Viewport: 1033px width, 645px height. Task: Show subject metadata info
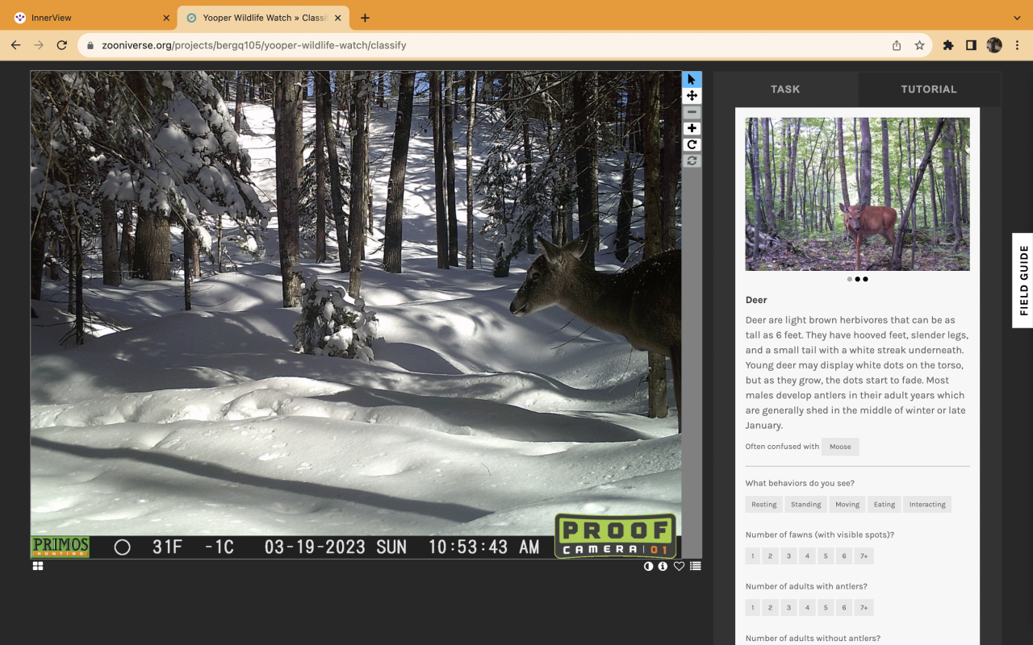click(x=663, y=566)
